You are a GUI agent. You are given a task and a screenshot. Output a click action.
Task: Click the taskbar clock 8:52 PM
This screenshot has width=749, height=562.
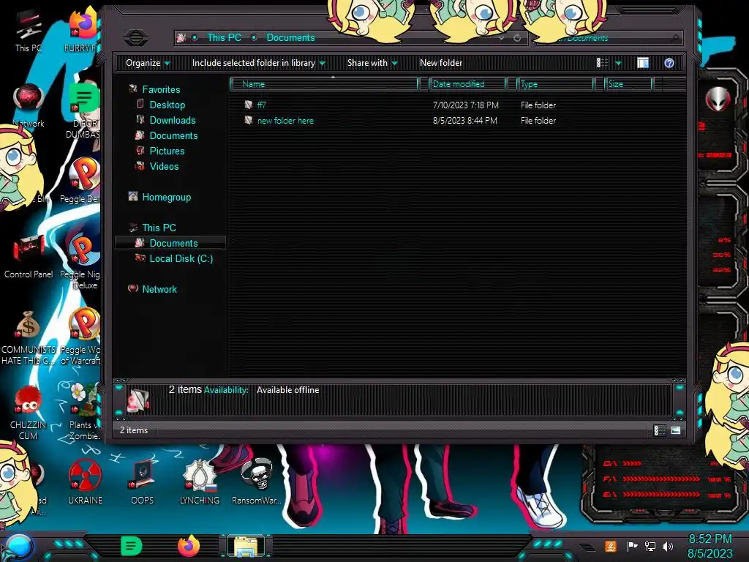click(710, 539)
